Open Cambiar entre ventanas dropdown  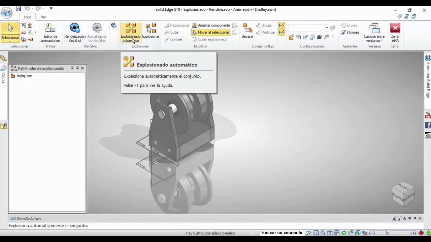pos(374,33)
